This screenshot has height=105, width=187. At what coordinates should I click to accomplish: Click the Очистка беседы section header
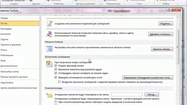point(53,88)
